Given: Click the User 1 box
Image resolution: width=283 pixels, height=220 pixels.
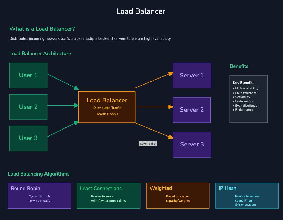Looking at the screenshot, I should (28, 75).
